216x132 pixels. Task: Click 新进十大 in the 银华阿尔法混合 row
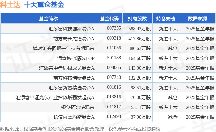point(168,107)
